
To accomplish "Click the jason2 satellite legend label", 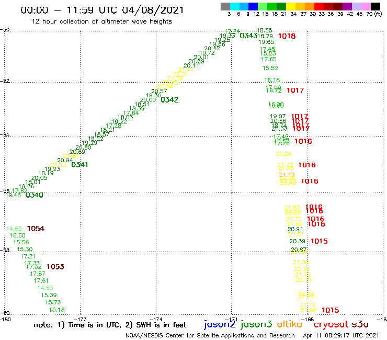I will [220, 324].
